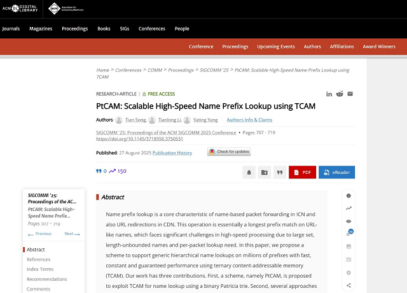
Task: Toggle the eye view icon in side rail
Action: coord(348,221)
